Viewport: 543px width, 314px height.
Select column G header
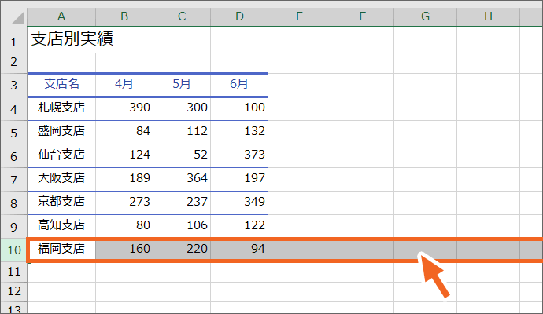point(425,16)
